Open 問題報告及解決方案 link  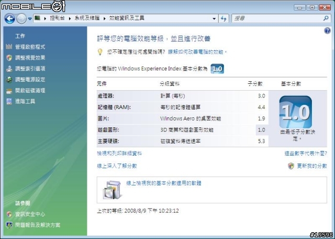tap(38, 225)
